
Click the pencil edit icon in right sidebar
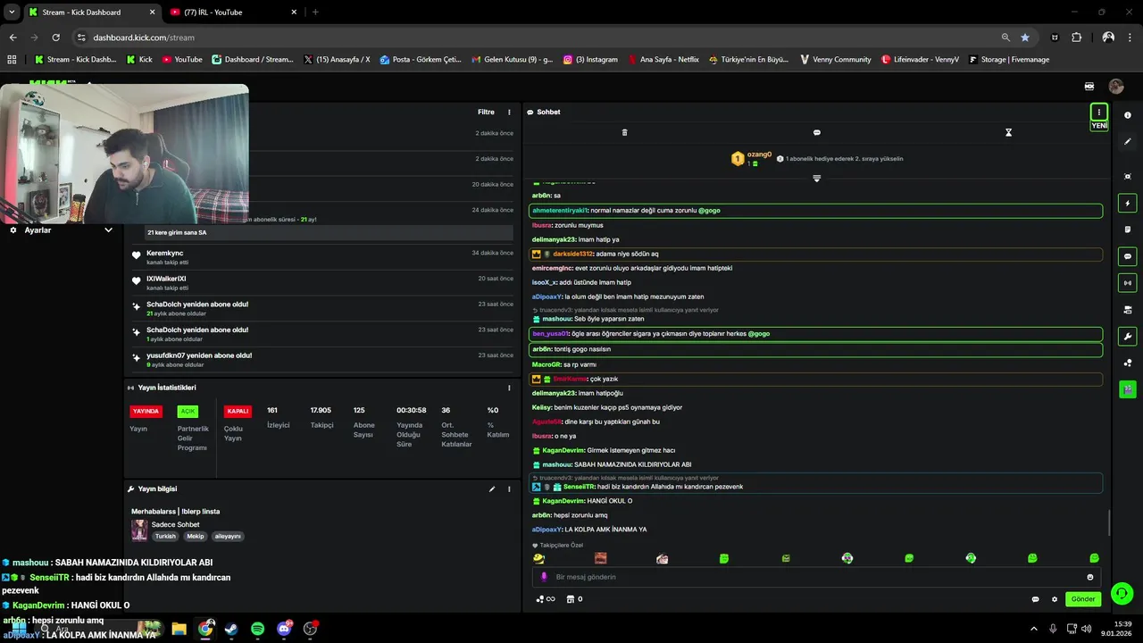1128,141
